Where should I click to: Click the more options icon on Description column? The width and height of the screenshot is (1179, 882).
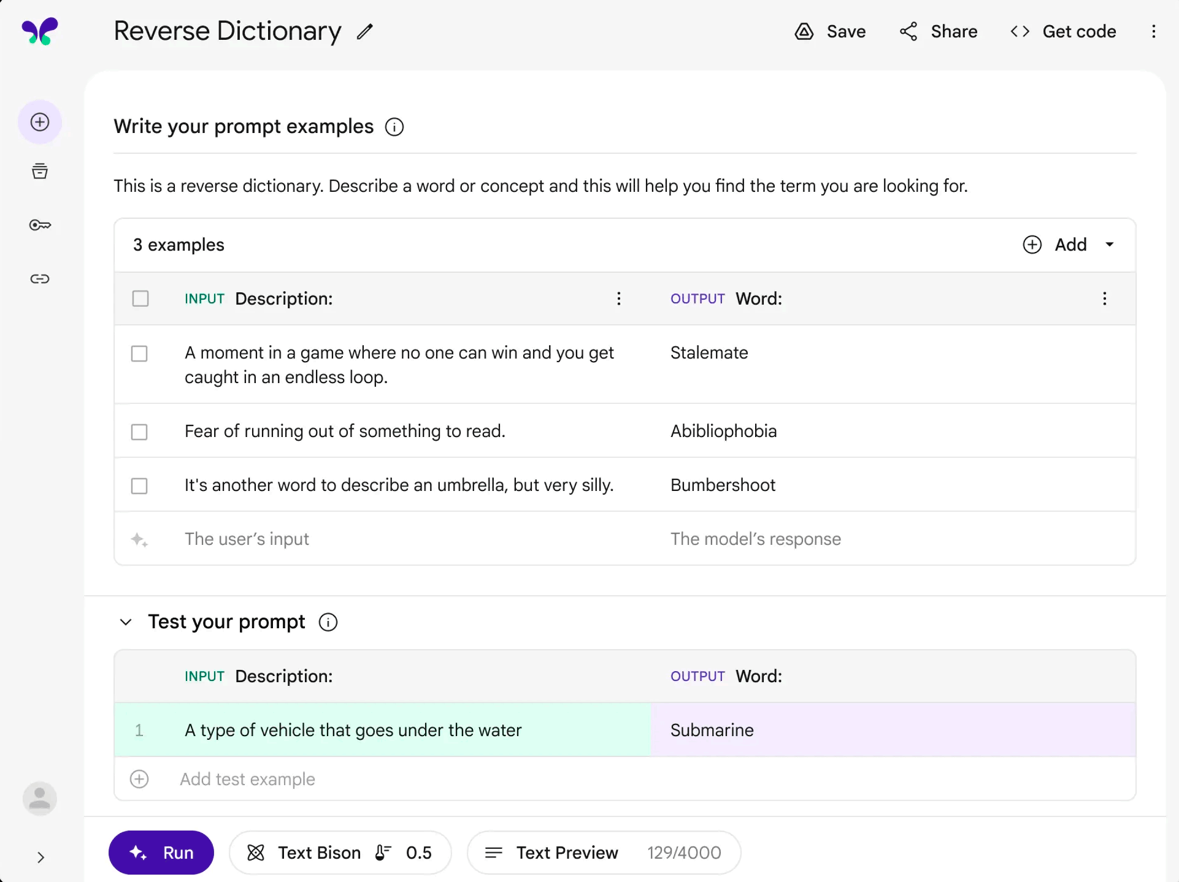click(618, 298)
